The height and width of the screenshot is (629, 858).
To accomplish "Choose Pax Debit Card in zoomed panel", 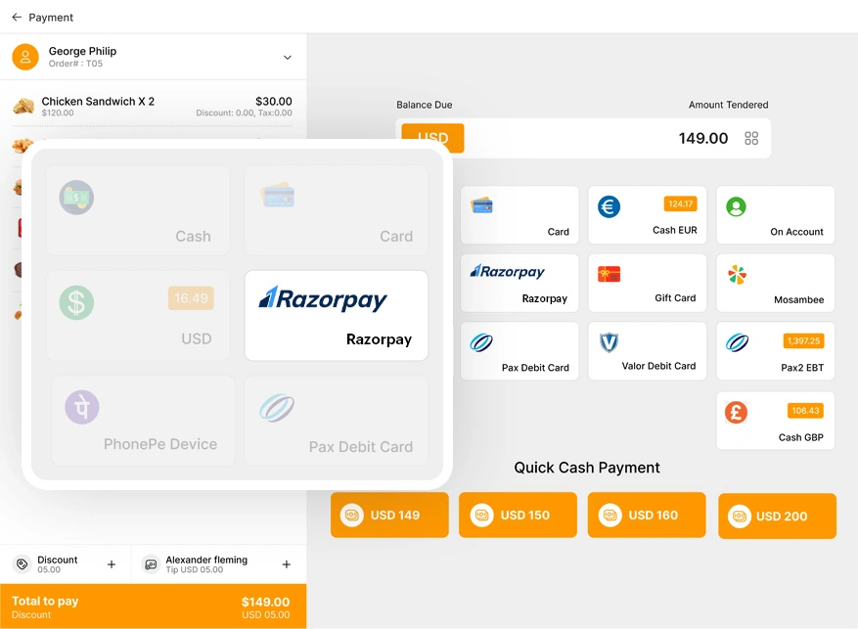I will (x=336, y=421).
